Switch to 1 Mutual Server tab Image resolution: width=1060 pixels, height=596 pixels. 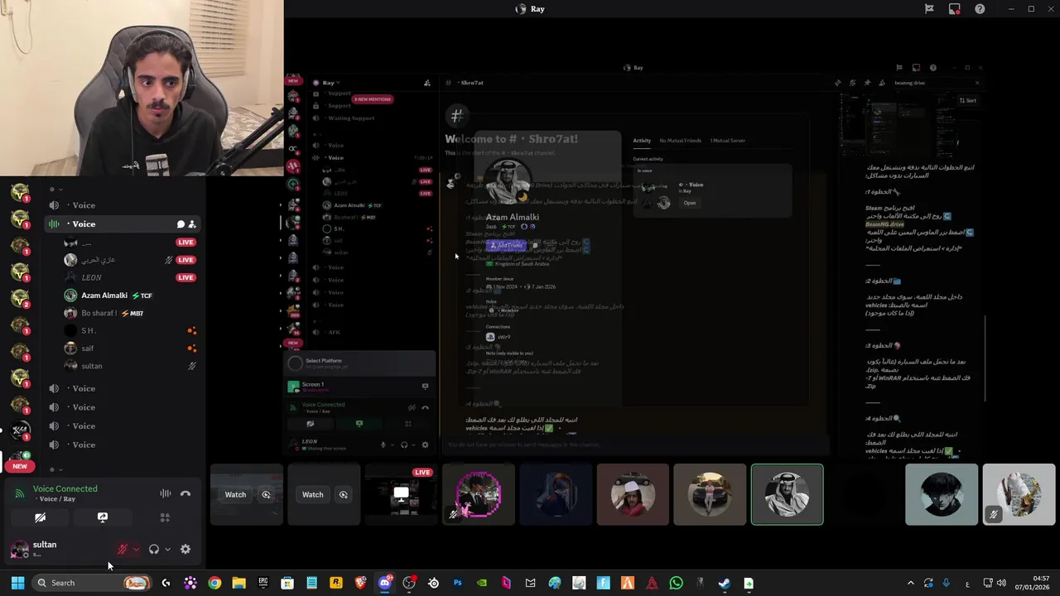[x=727, y=141]
